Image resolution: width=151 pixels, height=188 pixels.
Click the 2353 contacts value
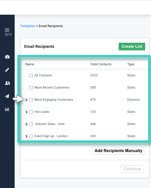(x=94, y=75)
